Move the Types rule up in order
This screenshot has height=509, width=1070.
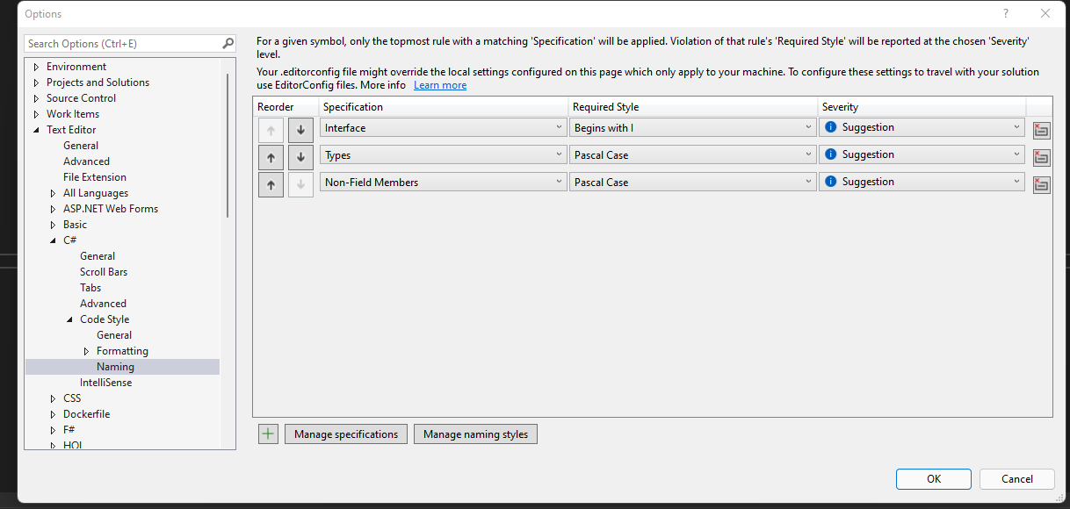coord(271,157)
